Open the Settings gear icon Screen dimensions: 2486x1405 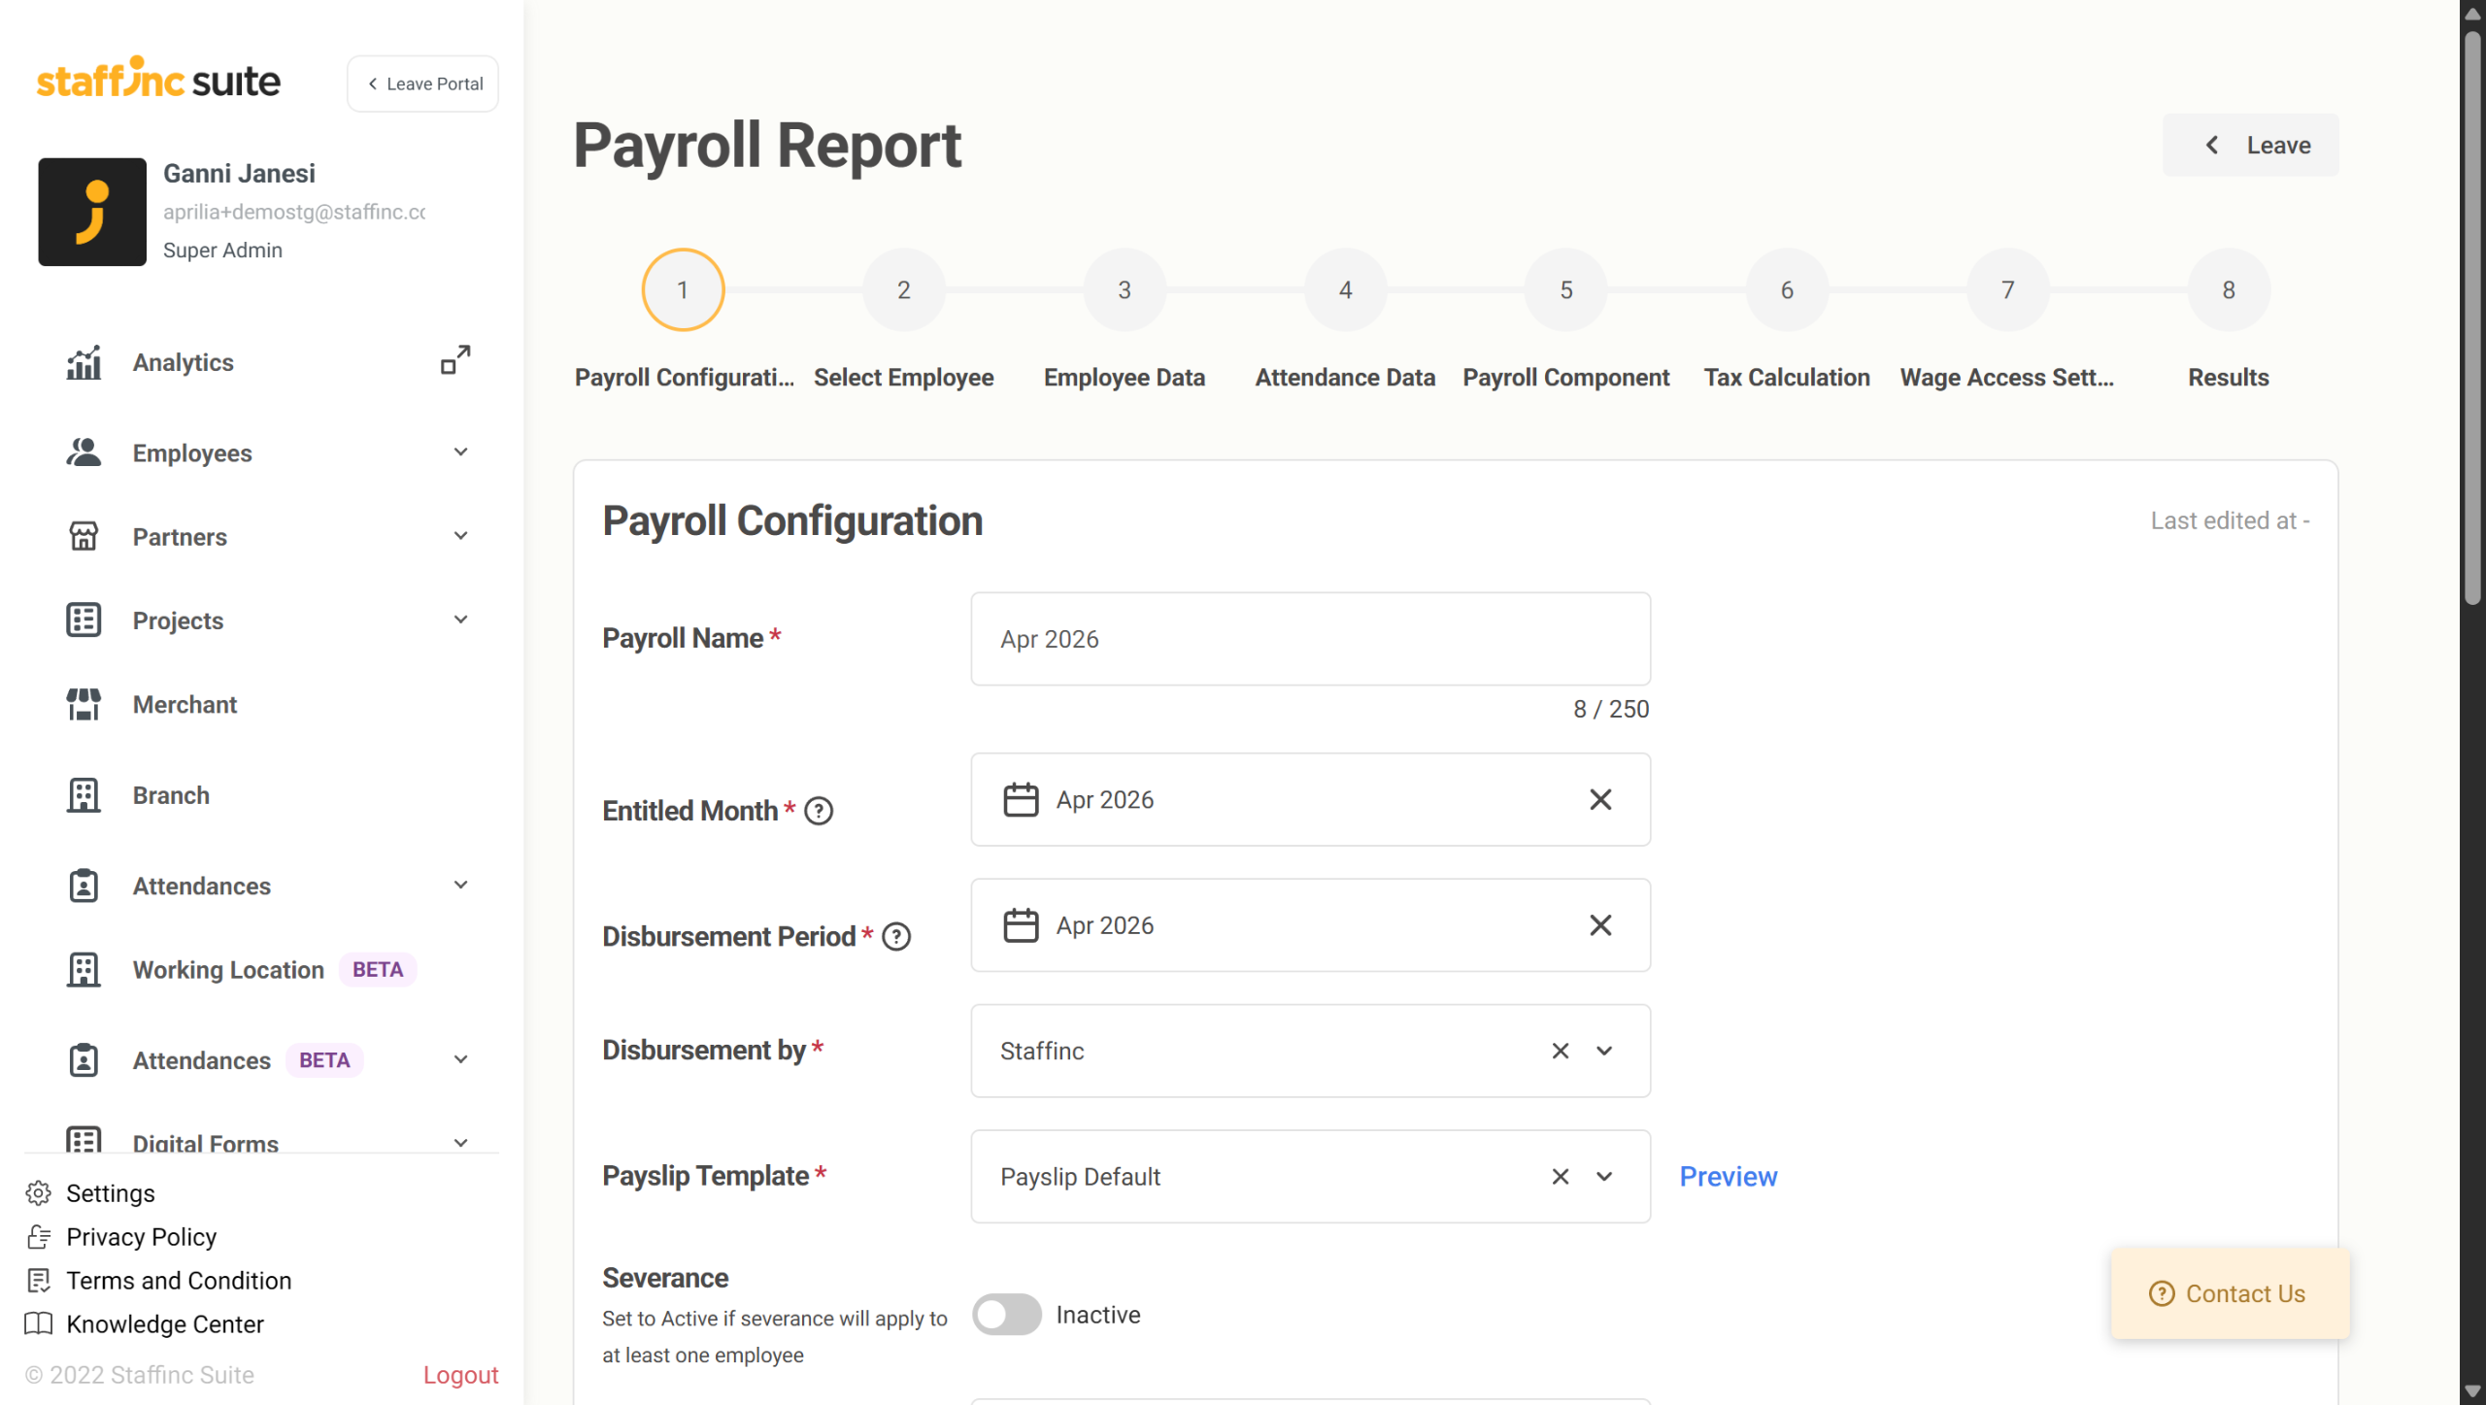(39, 1192)
